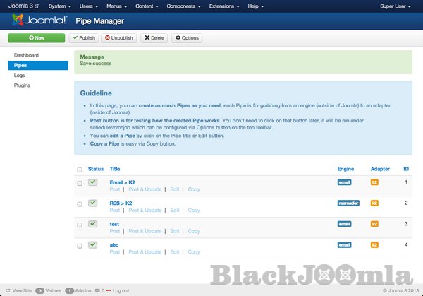Click the Joomla! logo in header
Image resolution: width=423 pixels, height=296 pixels.
point(37,21)
